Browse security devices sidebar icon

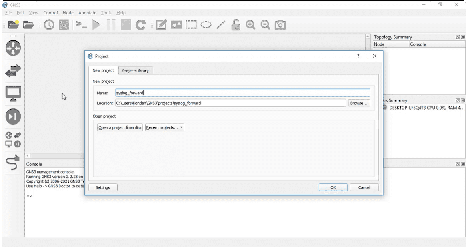(x=13, y=116)
